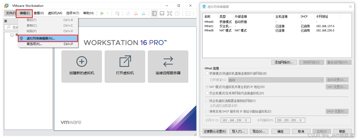The height and width of the screenshot is (140, 358).
Task: Select the 桥接模式 radio button
Action: pyautogui.click(x=207, y=73)
